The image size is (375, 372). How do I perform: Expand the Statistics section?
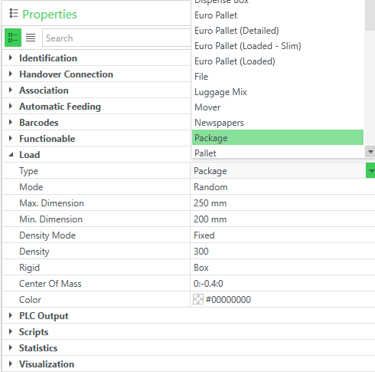[x=11, y=347]
